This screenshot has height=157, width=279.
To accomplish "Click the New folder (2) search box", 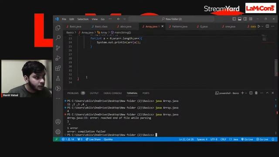I will [x=171, y=19].
